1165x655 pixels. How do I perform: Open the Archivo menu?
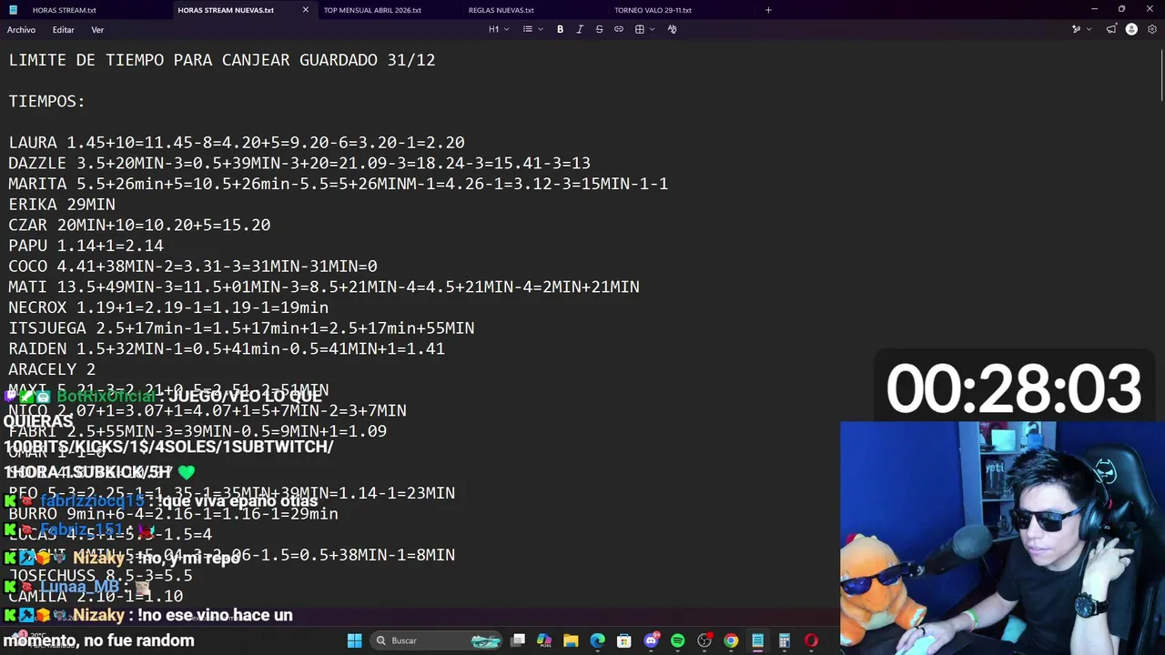point(21,30)
